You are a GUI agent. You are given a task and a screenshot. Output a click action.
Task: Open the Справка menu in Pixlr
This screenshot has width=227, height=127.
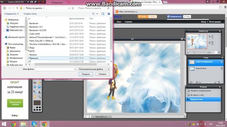point(128,22)
